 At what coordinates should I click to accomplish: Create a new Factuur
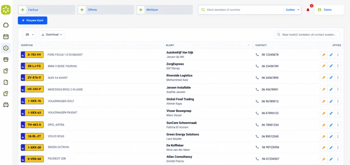click(46, 10)
